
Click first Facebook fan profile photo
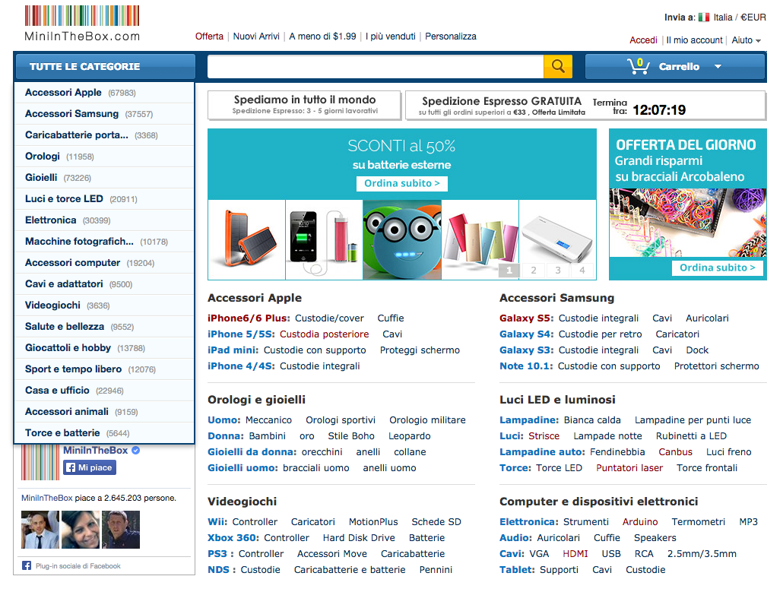point(40,530)
